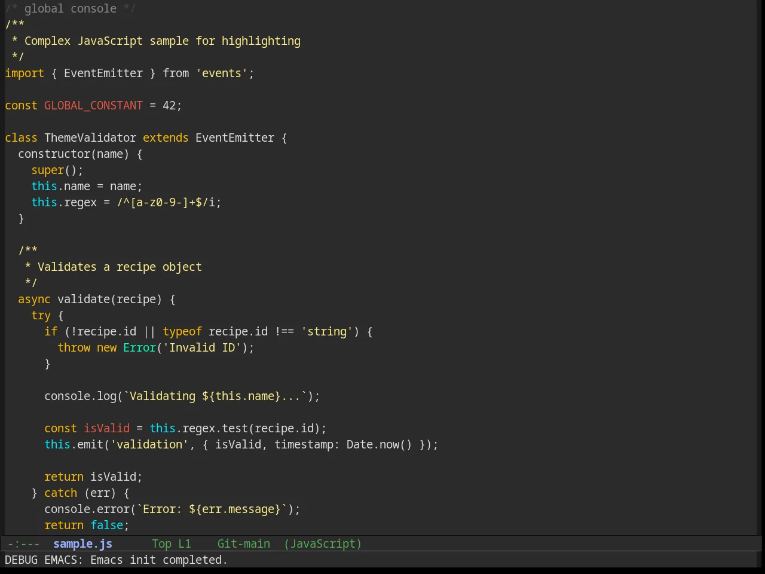This screenshot has height=574, width=765.
Task: Click the 'catch' keyword
Action: (60, 493)
